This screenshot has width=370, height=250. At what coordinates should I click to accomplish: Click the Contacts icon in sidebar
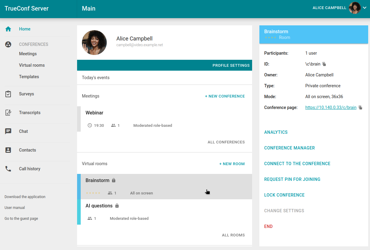click(x=8, y=150)
